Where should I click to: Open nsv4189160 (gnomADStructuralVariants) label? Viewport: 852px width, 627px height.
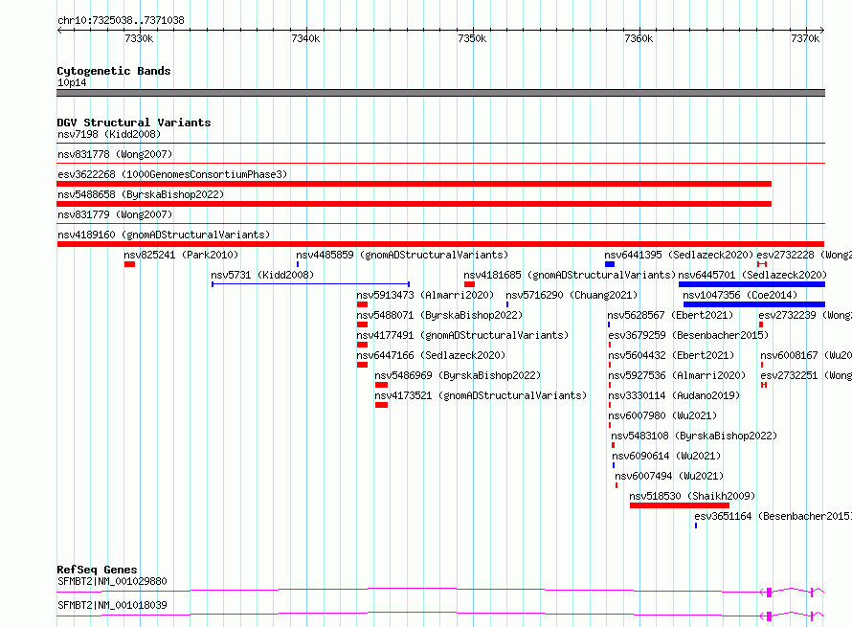[164, 235]
